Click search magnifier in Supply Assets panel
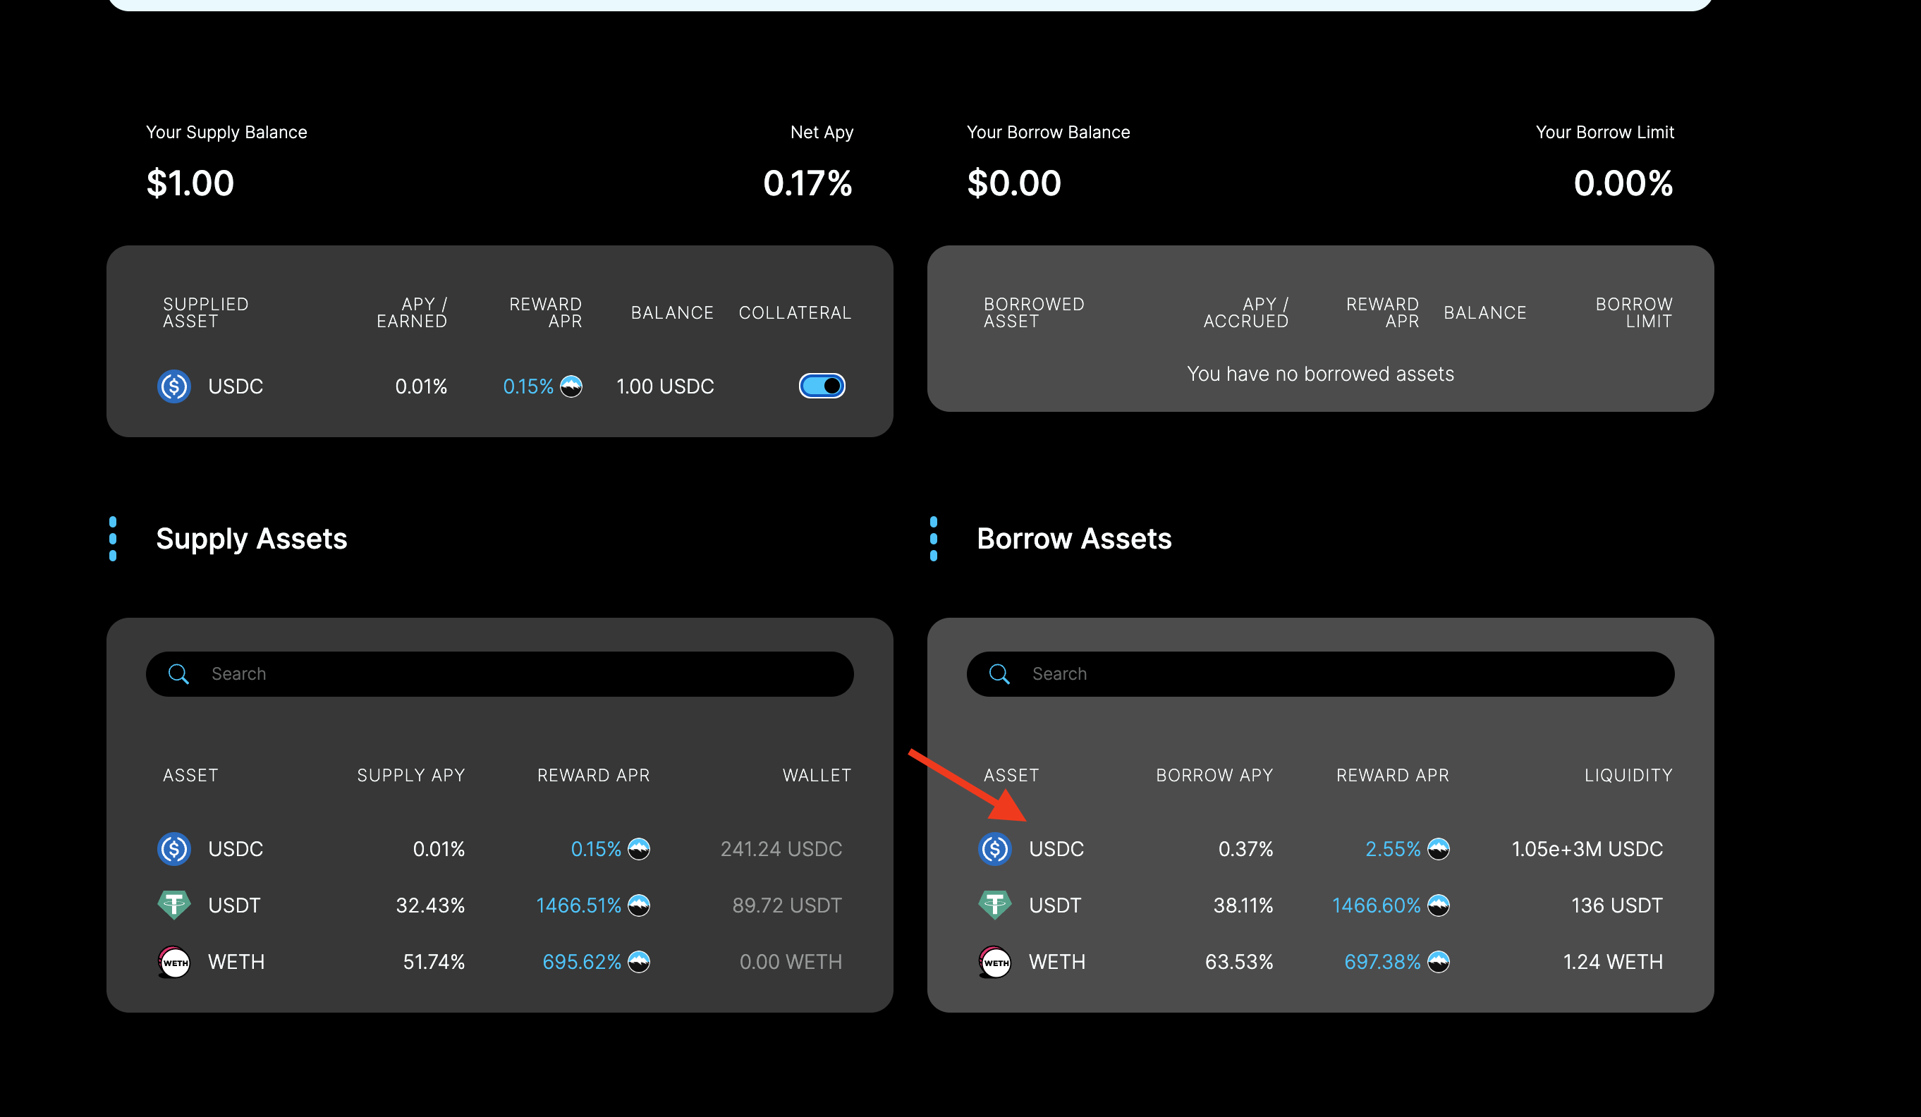Image resolution: width=1921 pixels, height=1117 pixels. click(178, 674)
